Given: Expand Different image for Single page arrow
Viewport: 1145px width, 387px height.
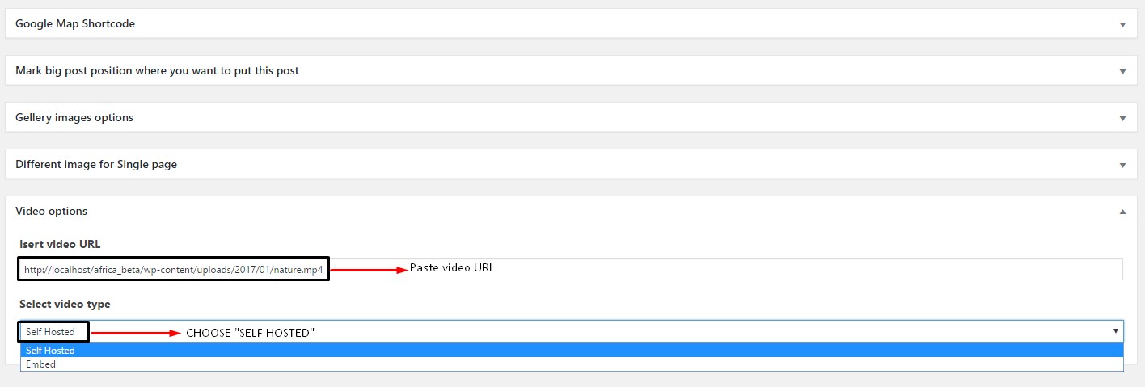Looking at the screenshot, I should coord(1122,165).
